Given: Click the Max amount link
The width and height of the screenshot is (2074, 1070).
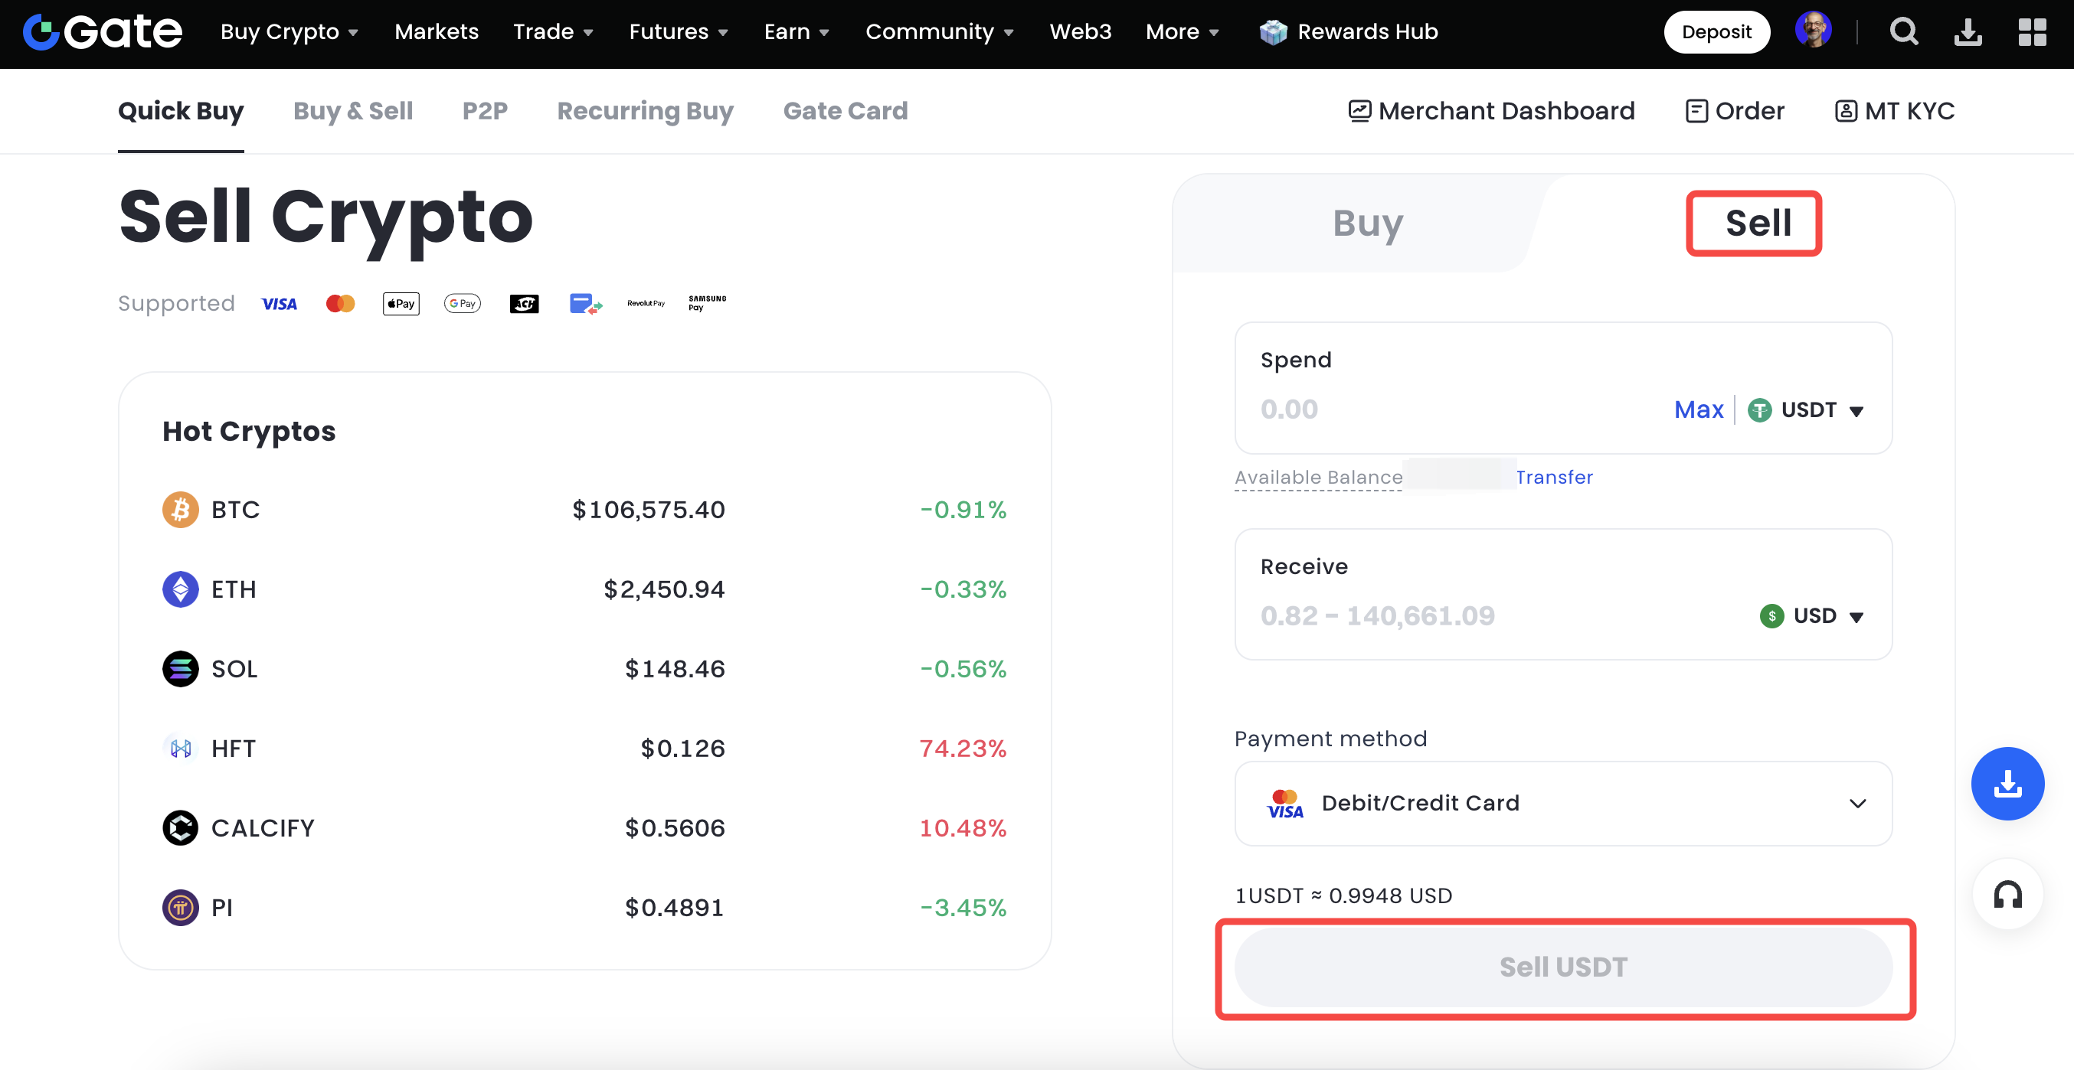Looking at the screenshot, I should (x=1698, y=409).
